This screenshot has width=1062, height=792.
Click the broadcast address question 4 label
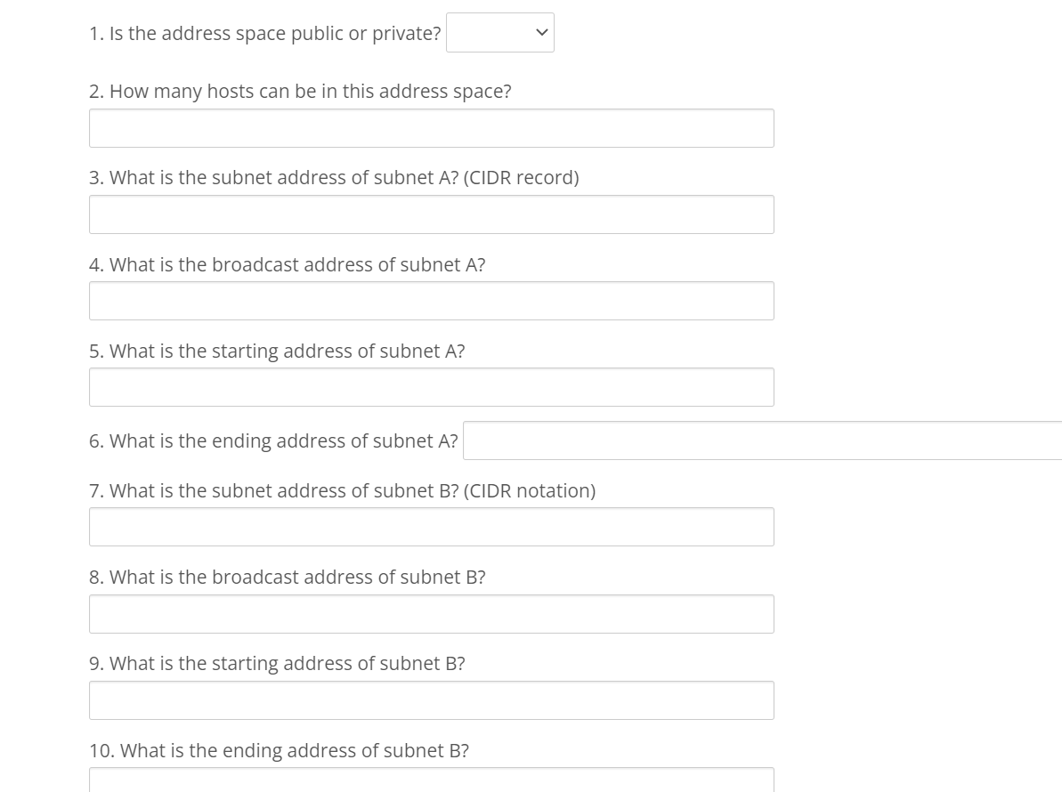point(287,264)
